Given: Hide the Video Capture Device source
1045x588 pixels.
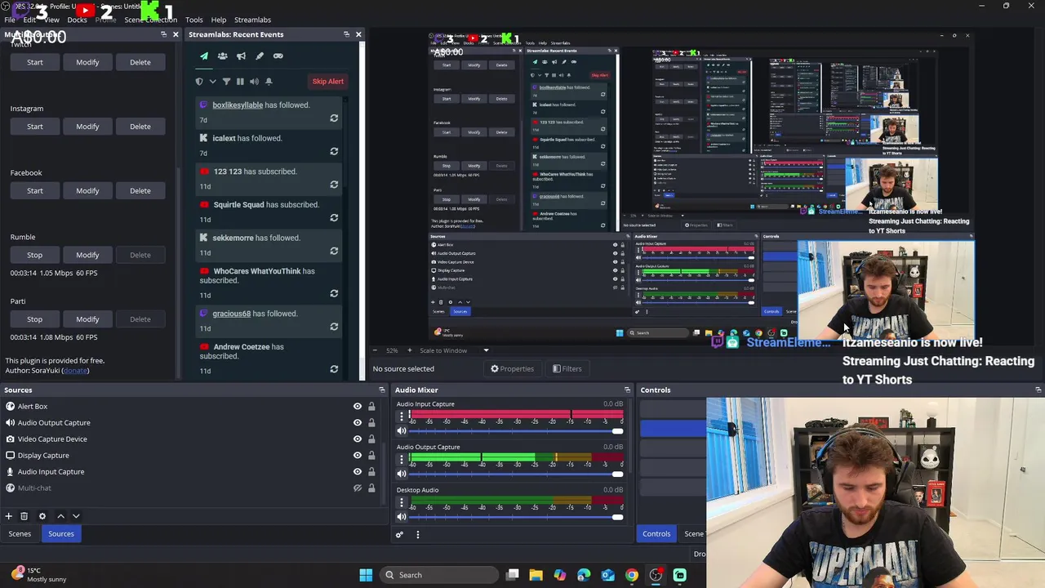Looking at the screenshot, I should [x=357, y=439].
